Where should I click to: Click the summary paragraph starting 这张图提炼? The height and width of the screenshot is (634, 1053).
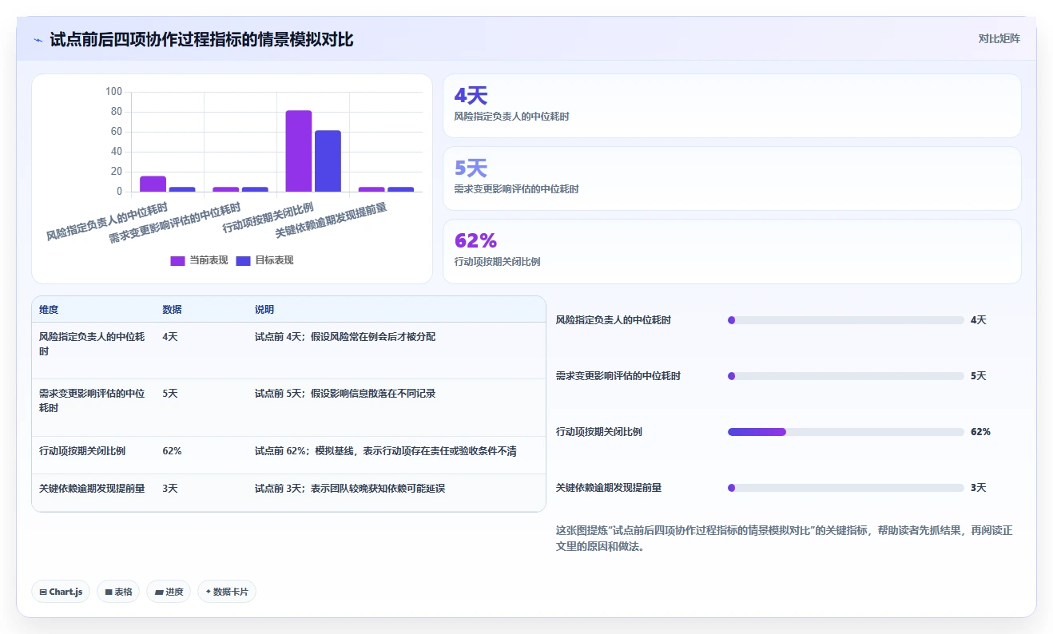pos(784,539)
